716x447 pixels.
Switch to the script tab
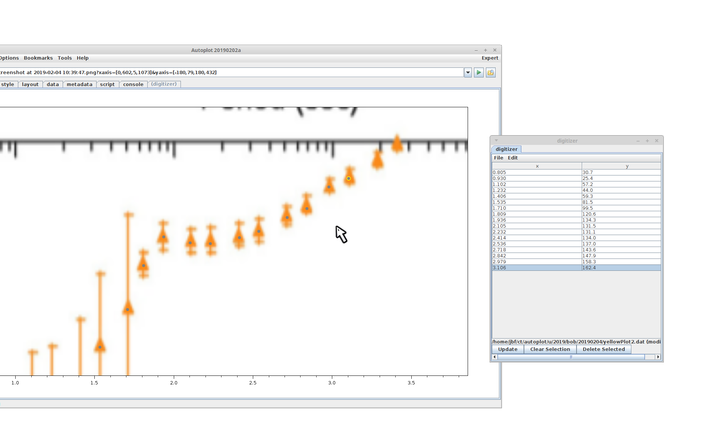107,85
